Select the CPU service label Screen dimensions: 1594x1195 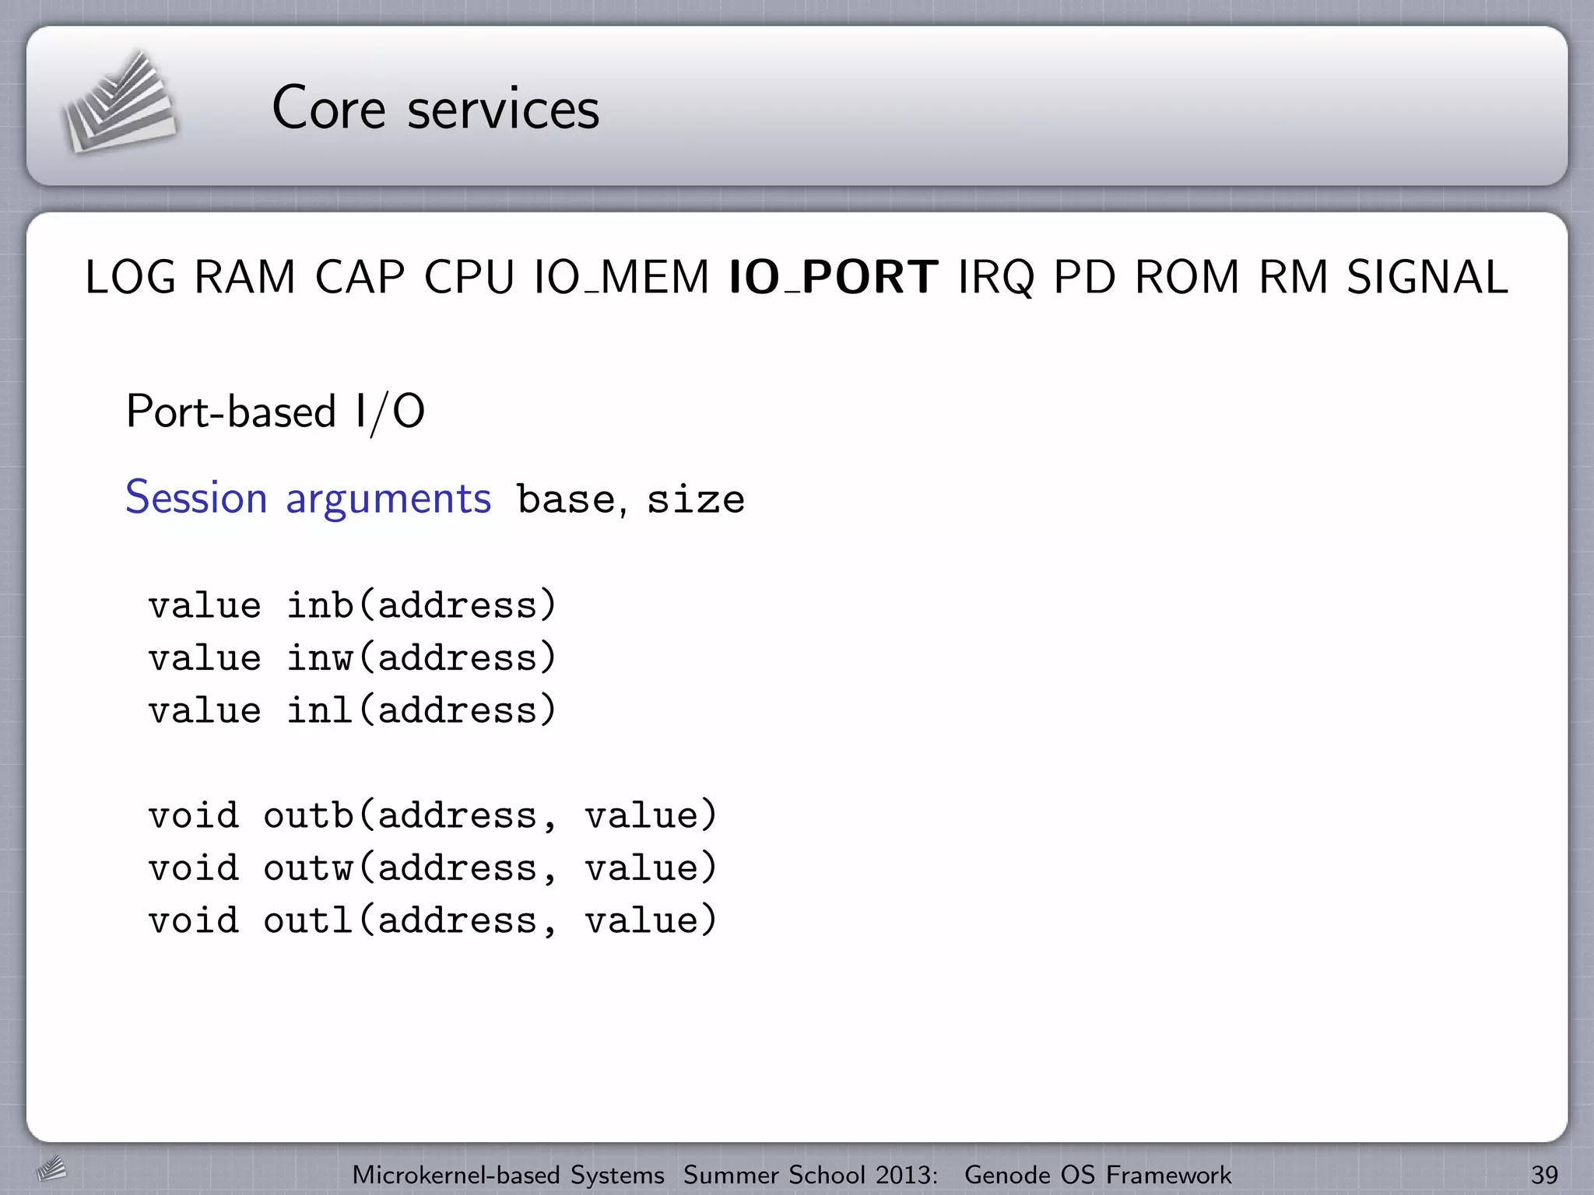[469, 277]
